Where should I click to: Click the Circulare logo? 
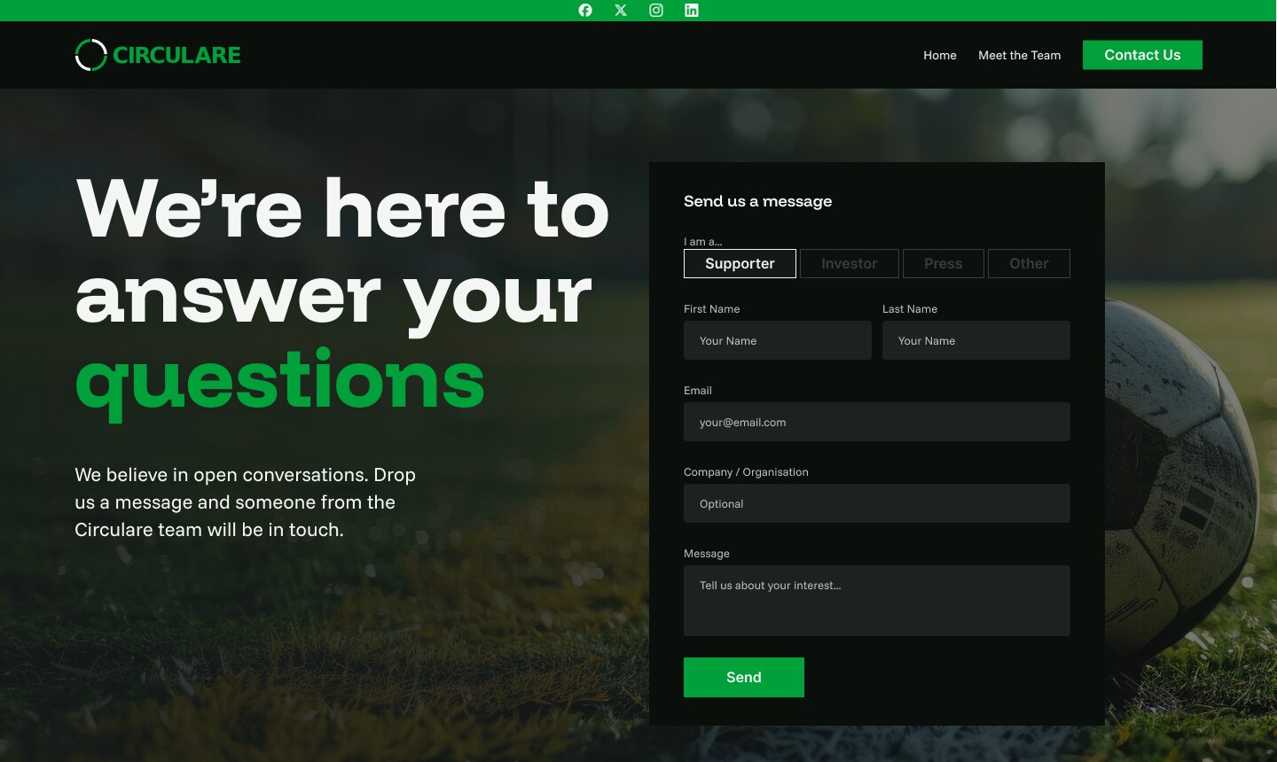(158, 55)
